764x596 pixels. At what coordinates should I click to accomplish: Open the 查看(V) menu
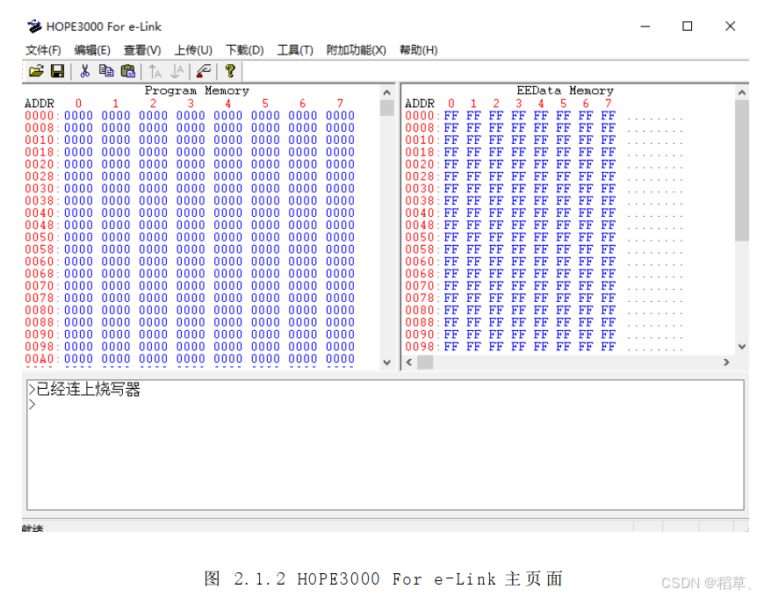point(141,50)
